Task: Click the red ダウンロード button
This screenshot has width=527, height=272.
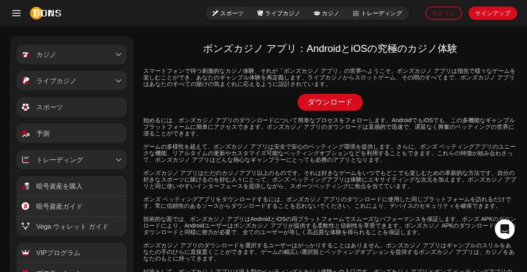Action: point(330,102)
